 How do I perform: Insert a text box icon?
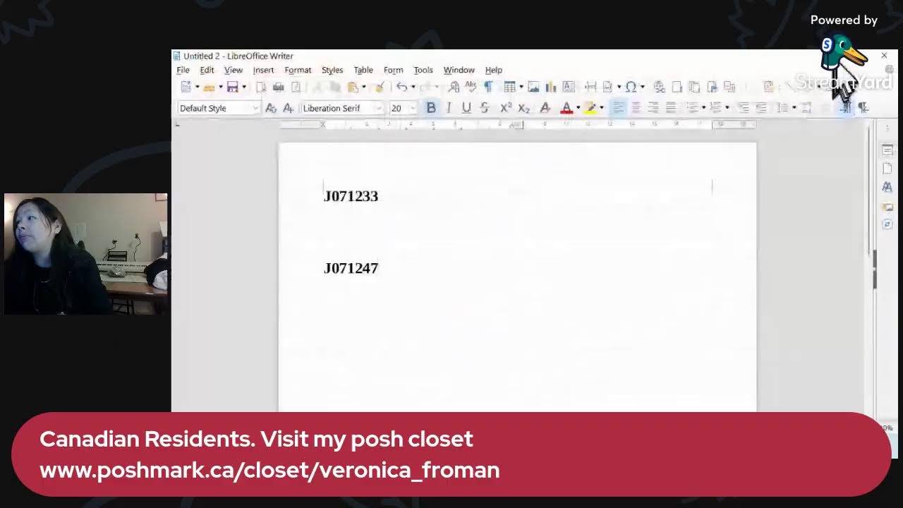(x=569, y=87)
